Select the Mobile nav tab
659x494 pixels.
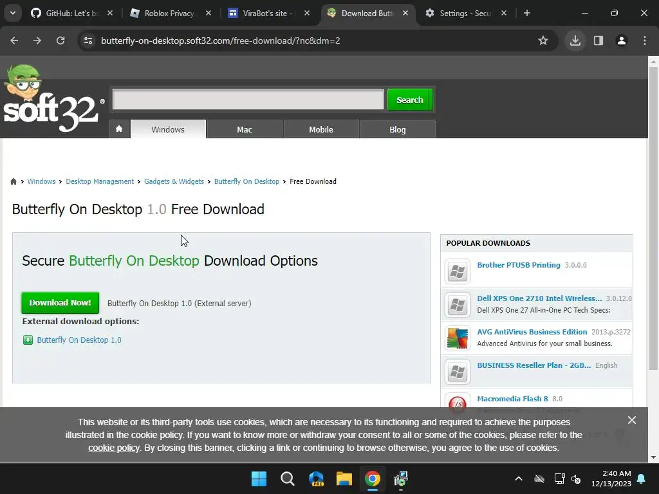[x=321, y=129]
